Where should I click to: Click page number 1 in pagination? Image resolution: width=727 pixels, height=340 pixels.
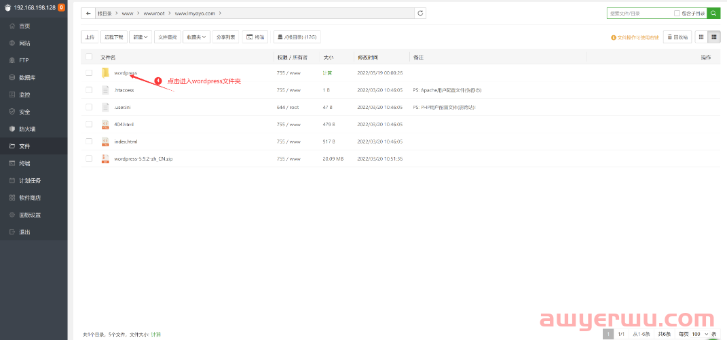pos(608,334)
